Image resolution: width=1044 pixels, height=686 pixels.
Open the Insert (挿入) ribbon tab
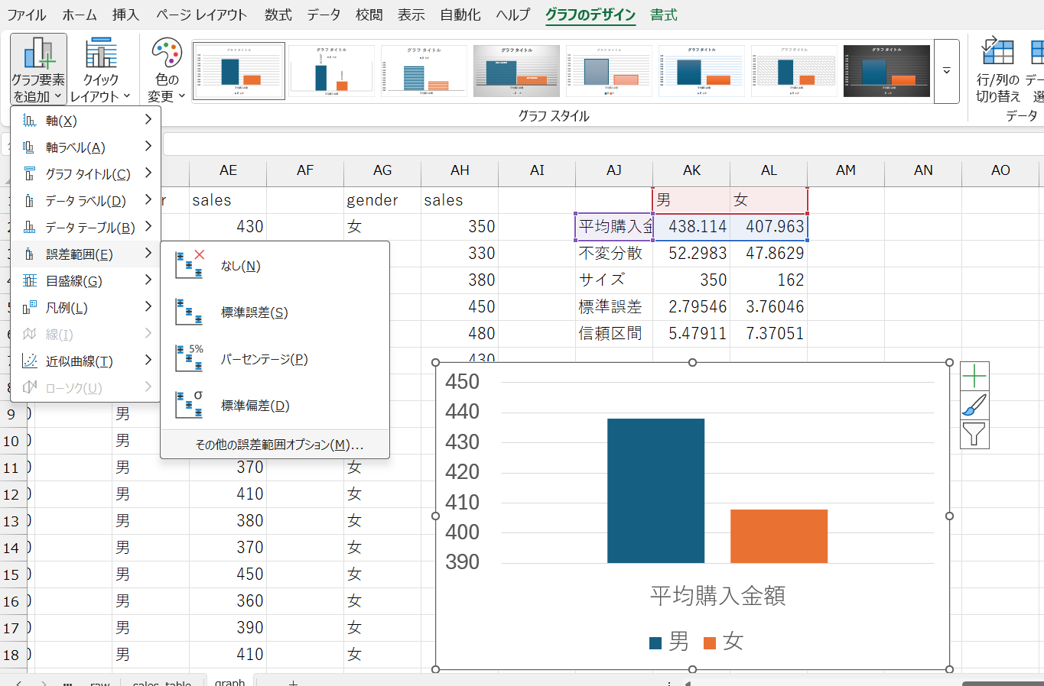[125, 15]
